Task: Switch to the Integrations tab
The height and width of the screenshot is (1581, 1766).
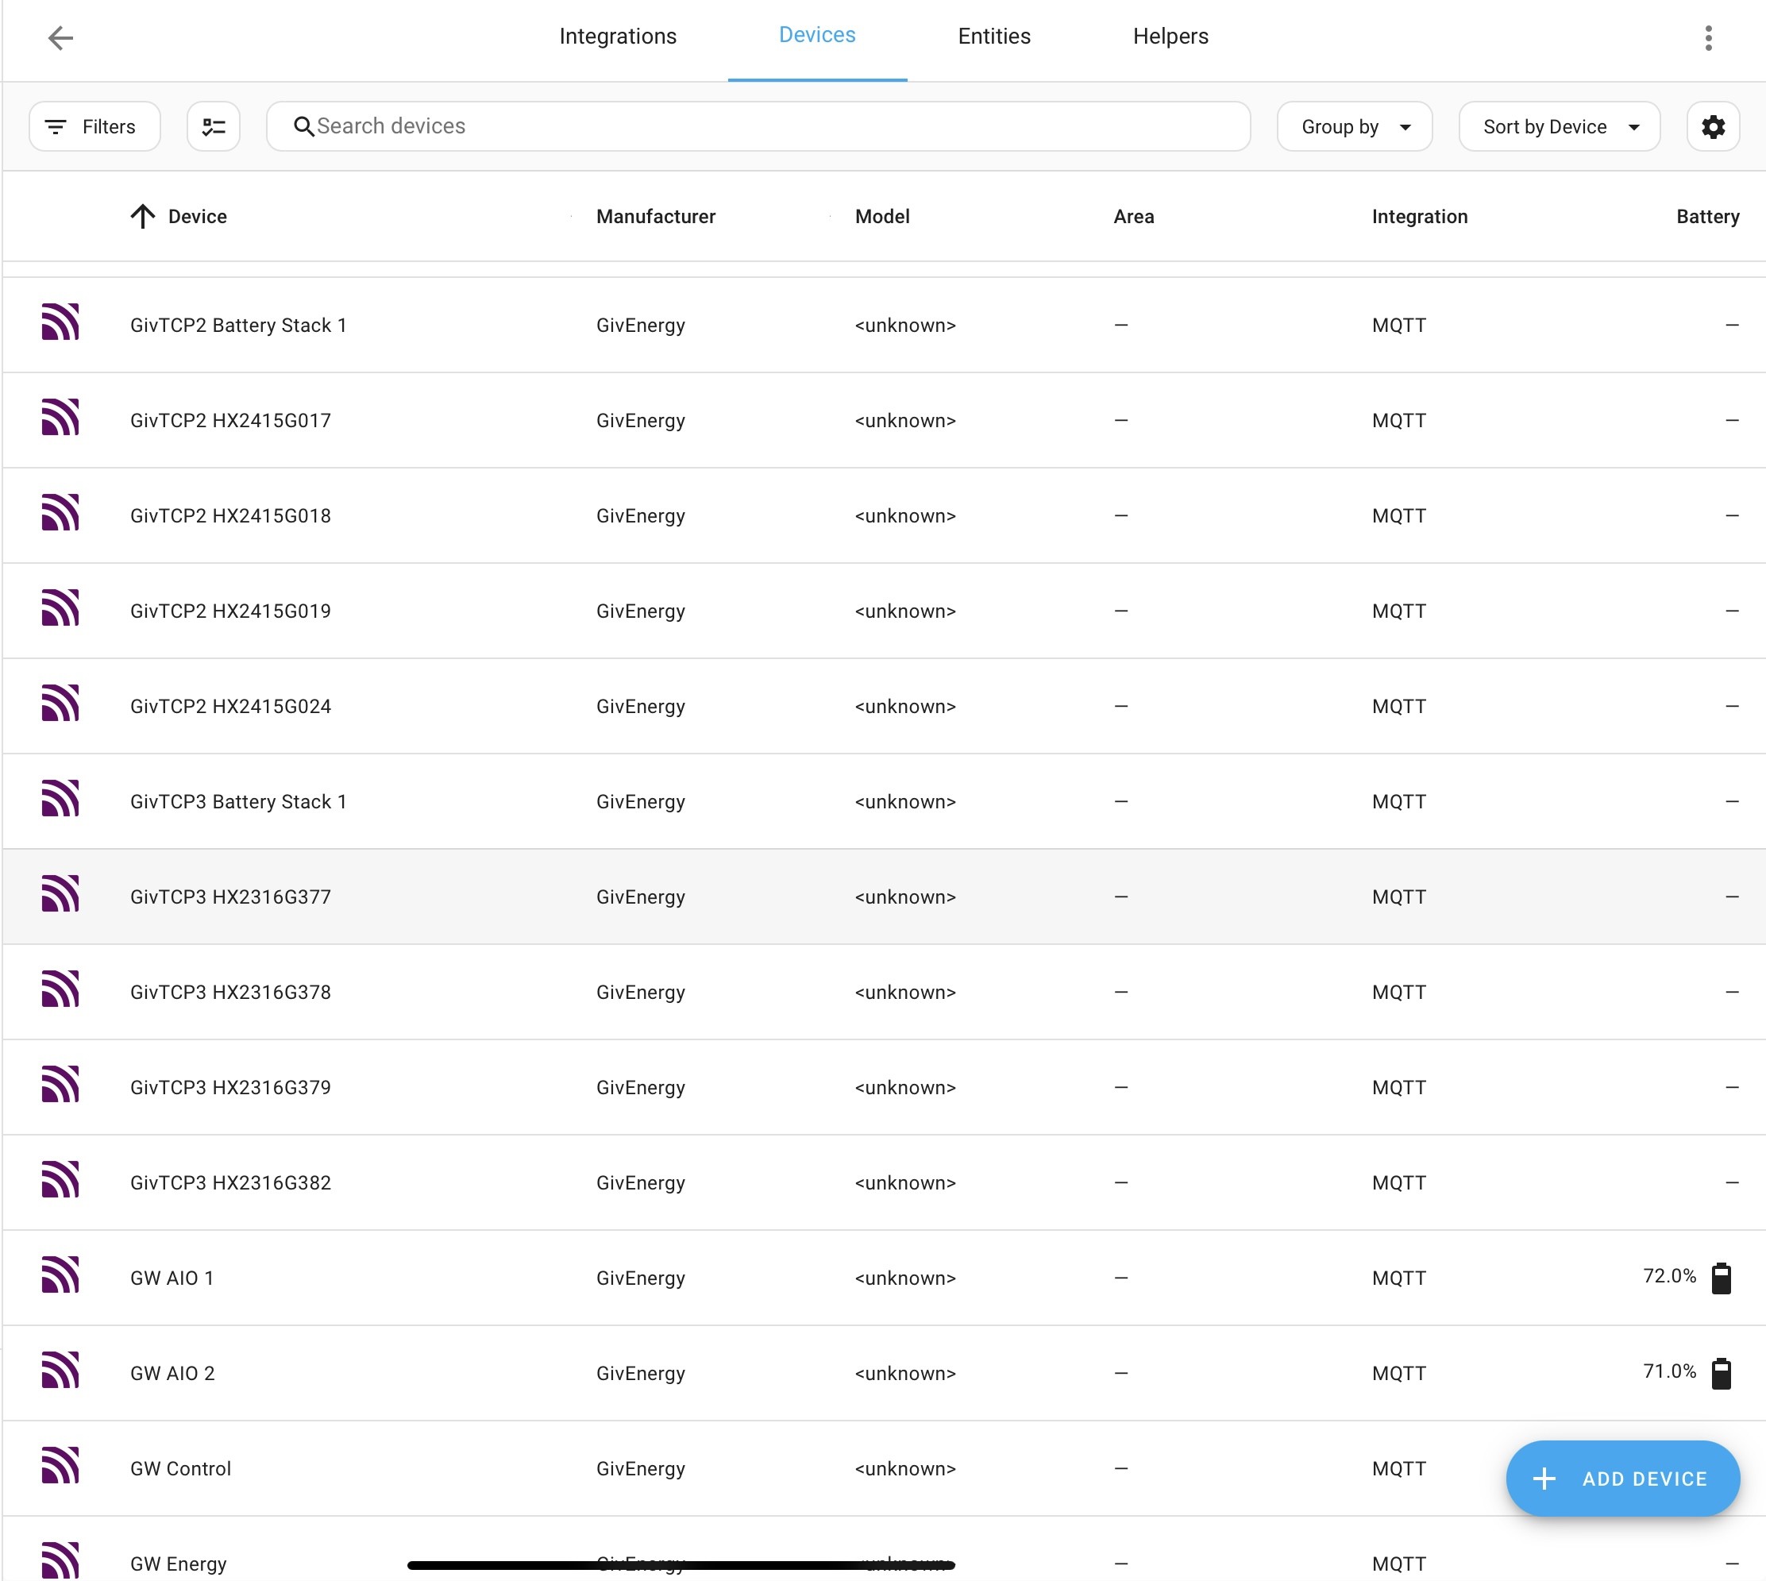Action: (x=618, y=37)
